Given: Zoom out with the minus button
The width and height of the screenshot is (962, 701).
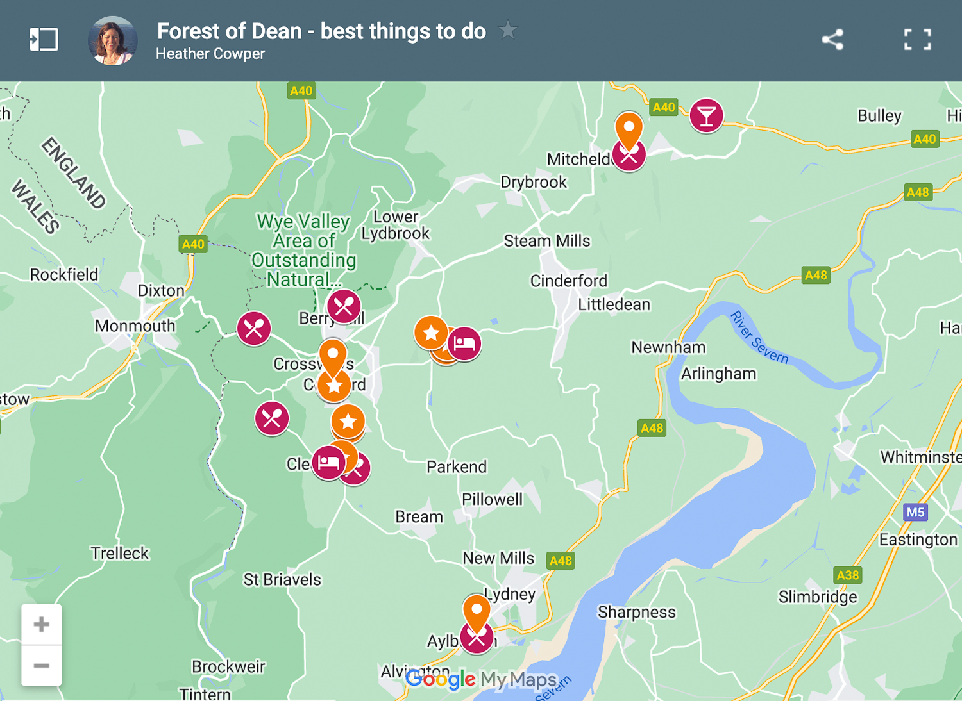Looking at the screenshot, I should point(41,664).
